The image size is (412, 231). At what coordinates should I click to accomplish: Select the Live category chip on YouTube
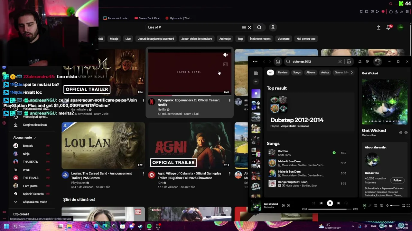[128, 39]
